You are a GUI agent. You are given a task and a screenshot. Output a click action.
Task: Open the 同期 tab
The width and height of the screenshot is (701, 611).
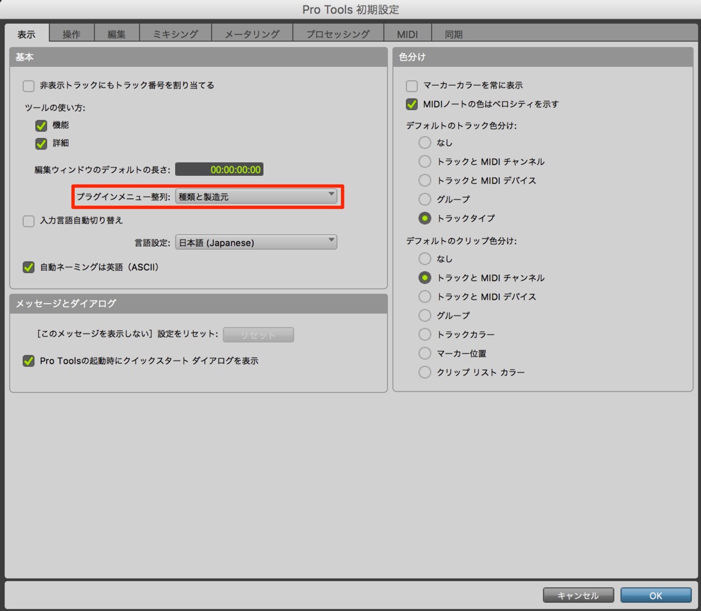[453, 34]
